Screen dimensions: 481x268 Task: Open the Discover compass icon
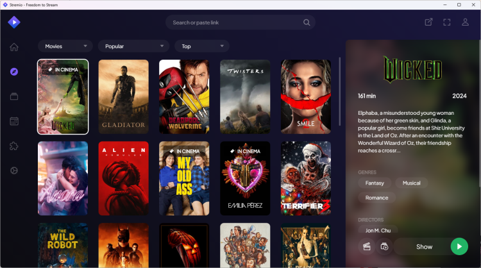[x=14, y=72]
